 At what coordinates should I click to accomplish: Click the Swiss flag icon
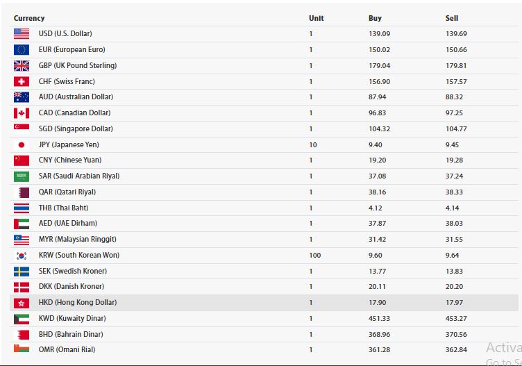click(22, 81)
